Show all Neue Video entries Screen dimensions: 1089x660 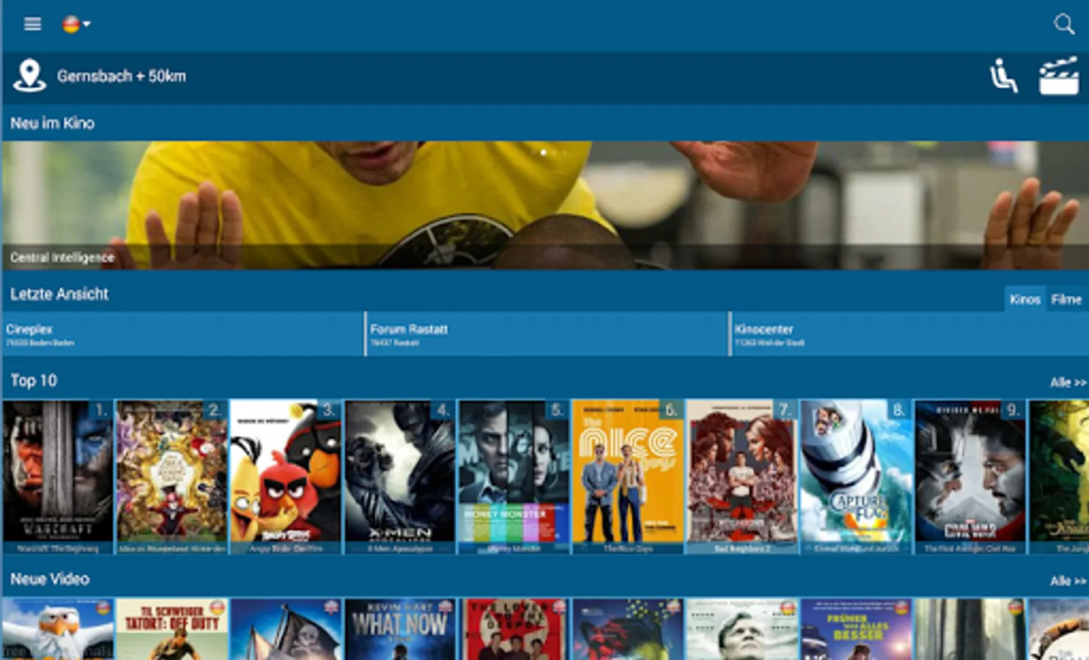(1068, 581)
